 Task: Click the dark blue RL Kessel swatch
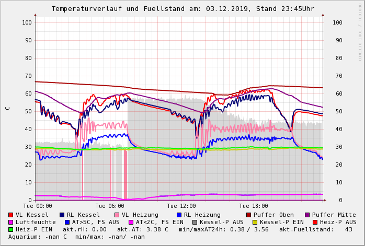click(x=62, y=215)
